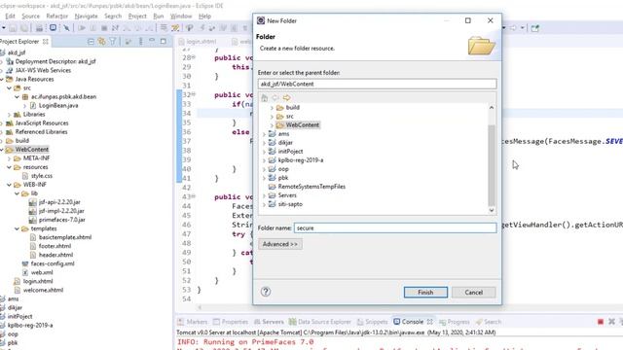Screen dimensions: 623x350
Task: Click the Suspend debug toolbar icon
Action: tap(93, 28)
